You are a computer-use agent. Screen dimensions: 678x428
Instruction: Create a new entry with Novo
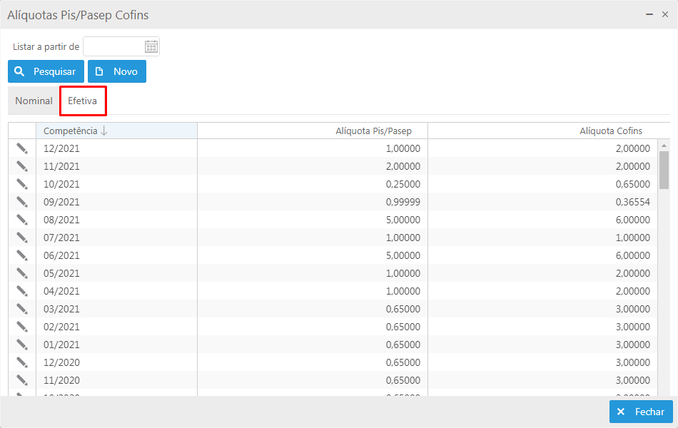click(117, 71)
